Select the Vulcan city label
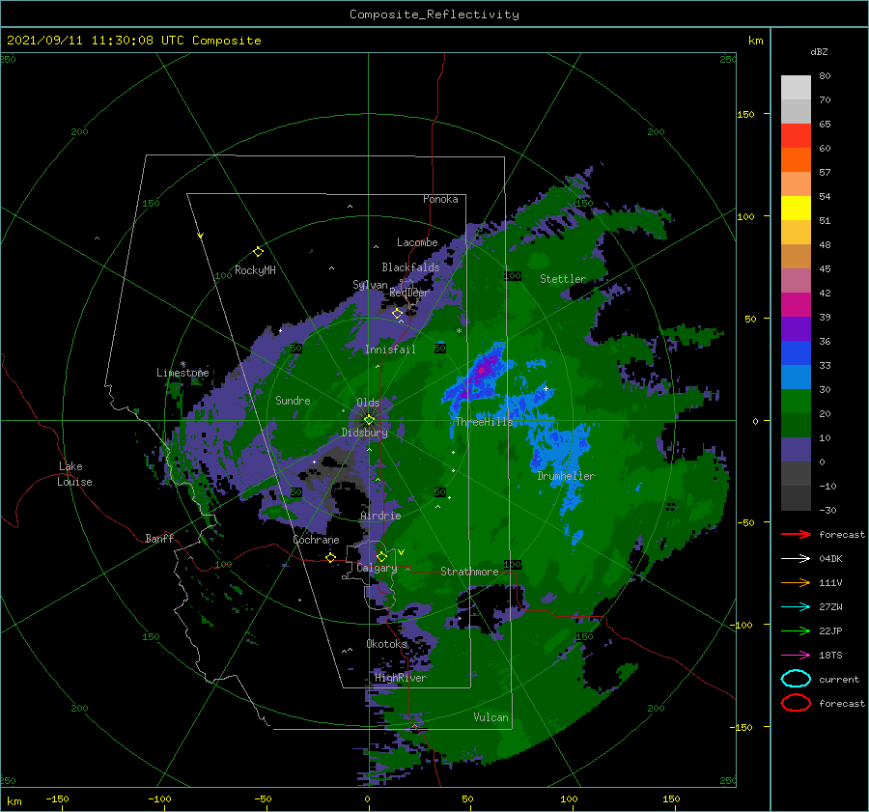 491,717
